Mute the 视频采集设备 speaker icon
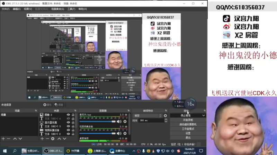 [x=119, y=133]
